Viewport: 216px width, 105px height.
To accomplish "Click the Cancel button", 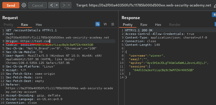I will pos(38,5).
